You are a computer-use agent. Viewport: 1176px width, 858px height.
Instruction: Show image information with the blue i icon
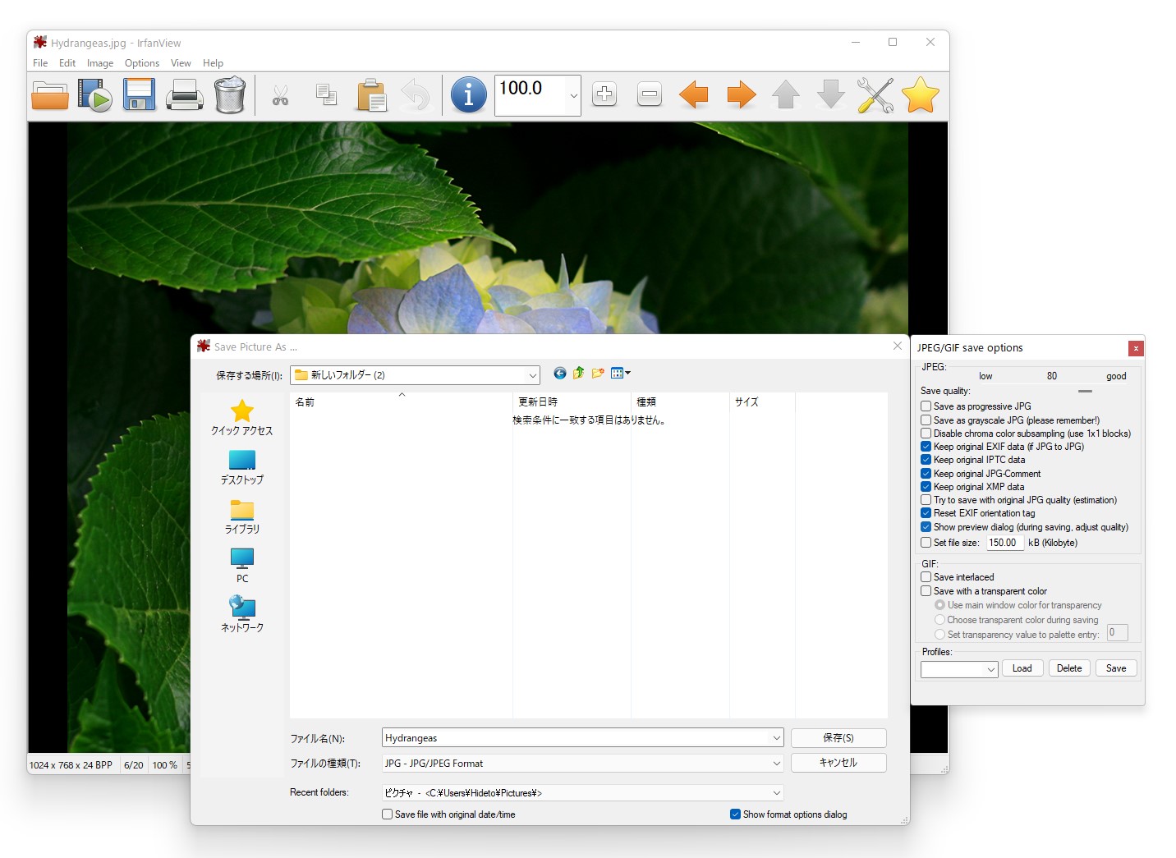469,95
